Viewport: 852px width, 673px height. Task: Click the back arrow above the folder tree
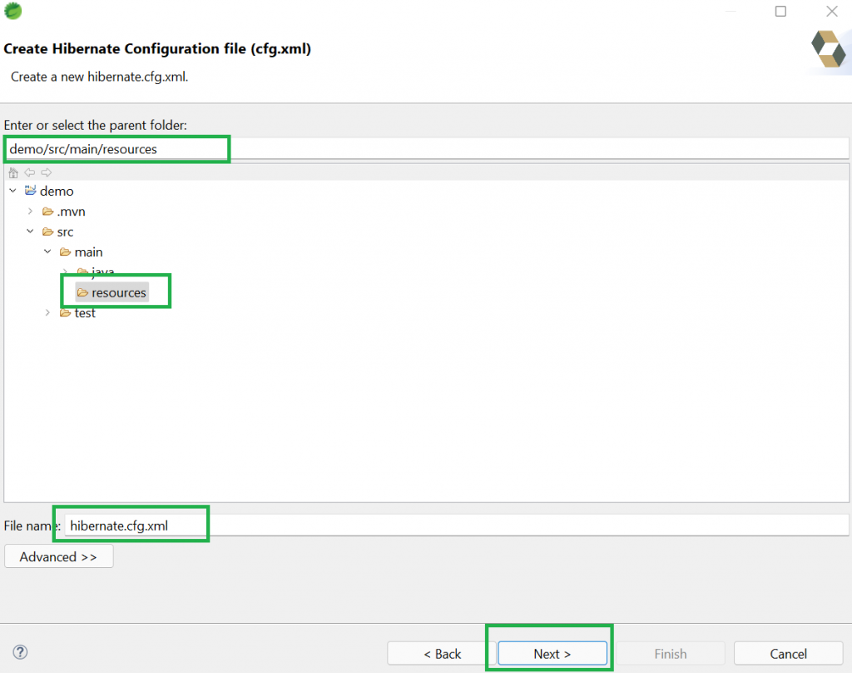coord(30,172)
